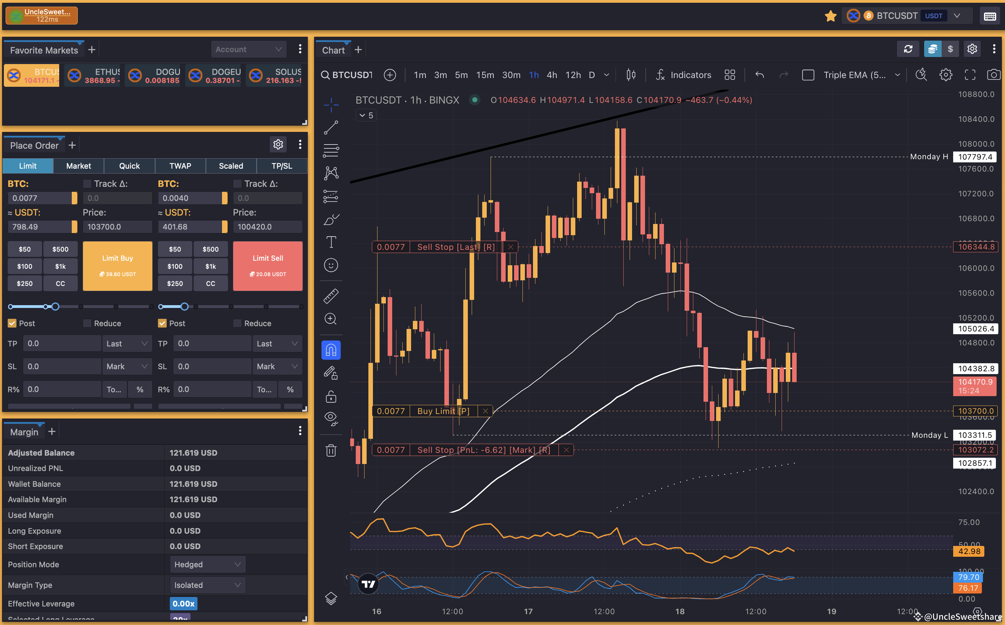Click the dollar sign chart button
The image size is (1005, 625).
coord(950,49)
